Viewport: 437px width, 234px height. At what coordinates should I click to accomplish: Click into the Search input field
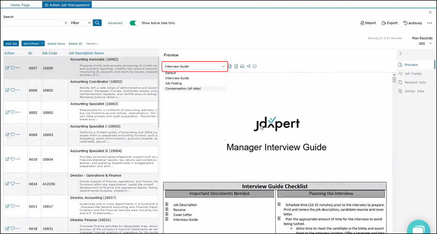tap(33, 23)
